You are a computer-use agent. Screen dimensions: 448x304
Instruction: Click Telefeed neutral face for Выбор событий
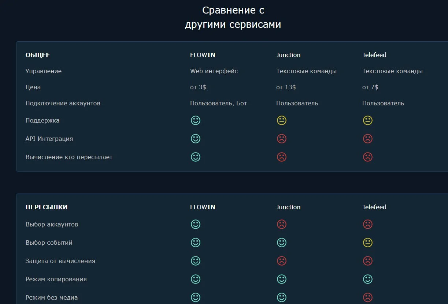(367, 243)
